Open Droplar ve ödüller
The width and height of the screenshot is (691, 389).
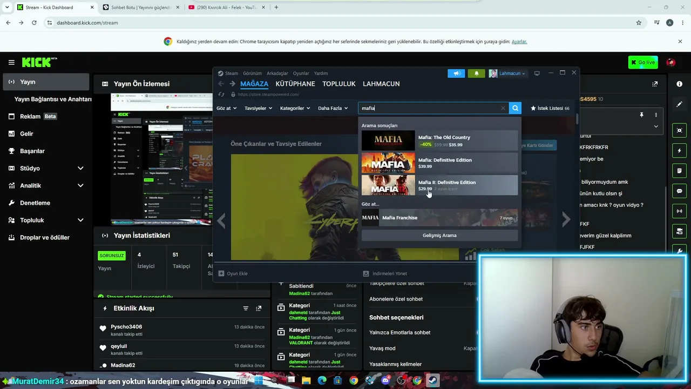(45, 238)
